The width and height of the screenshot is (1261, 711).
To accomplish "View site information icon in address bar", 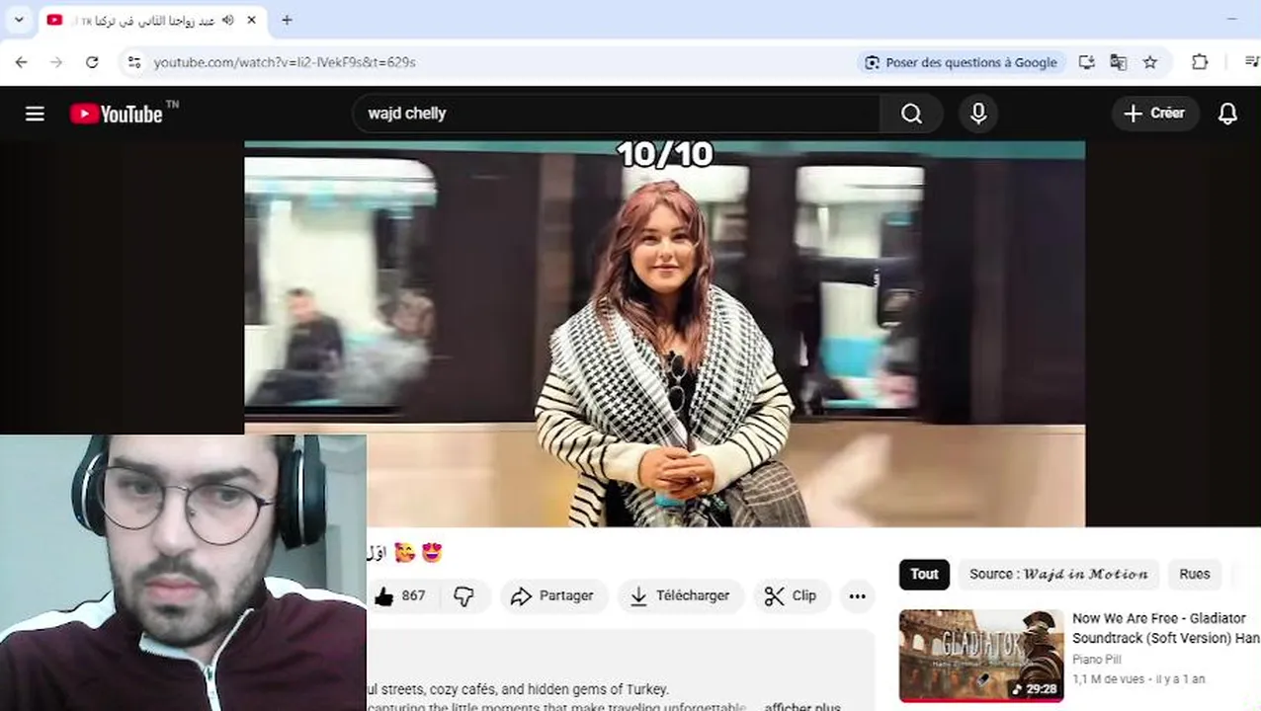I will tap(133, 62).
